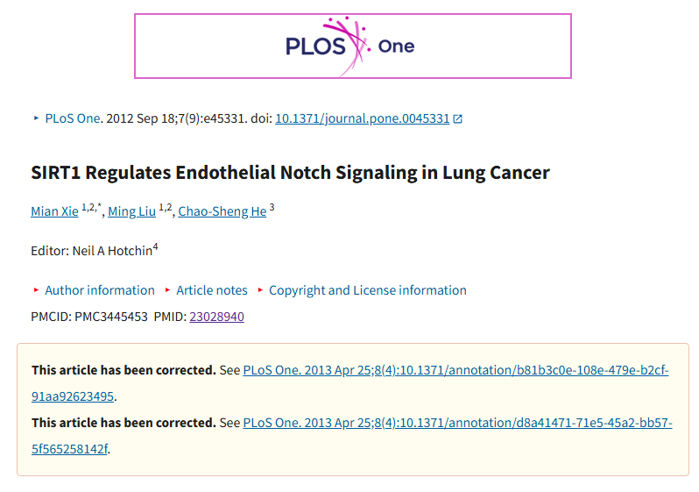
Task: Open PMID link 23028940
Action: 216,317
